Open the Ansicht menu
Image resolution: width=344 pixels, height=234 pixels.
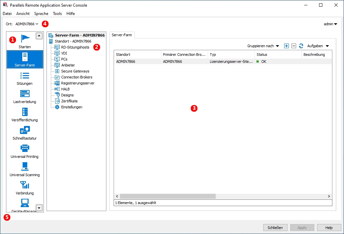tap(23, 14)
